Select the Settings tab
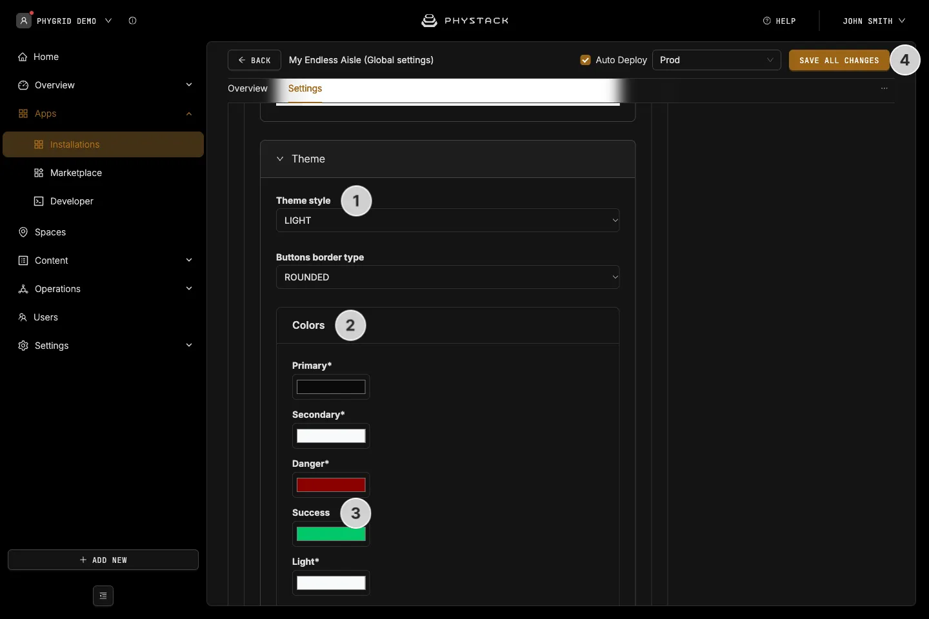 [x=305, y=88]
